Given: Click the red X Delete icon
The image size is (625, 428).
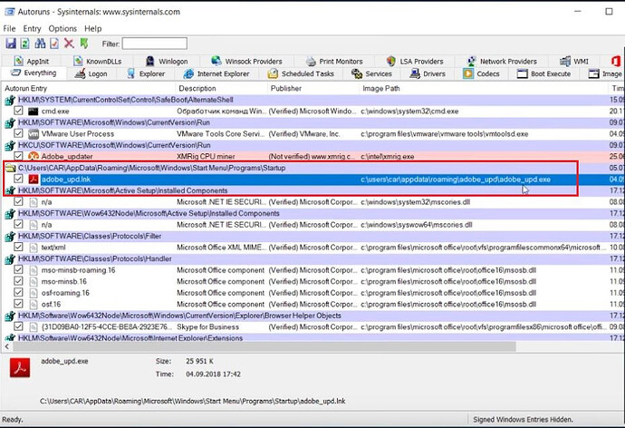Looking at the screenshot, I should click(x=69, y=44).
